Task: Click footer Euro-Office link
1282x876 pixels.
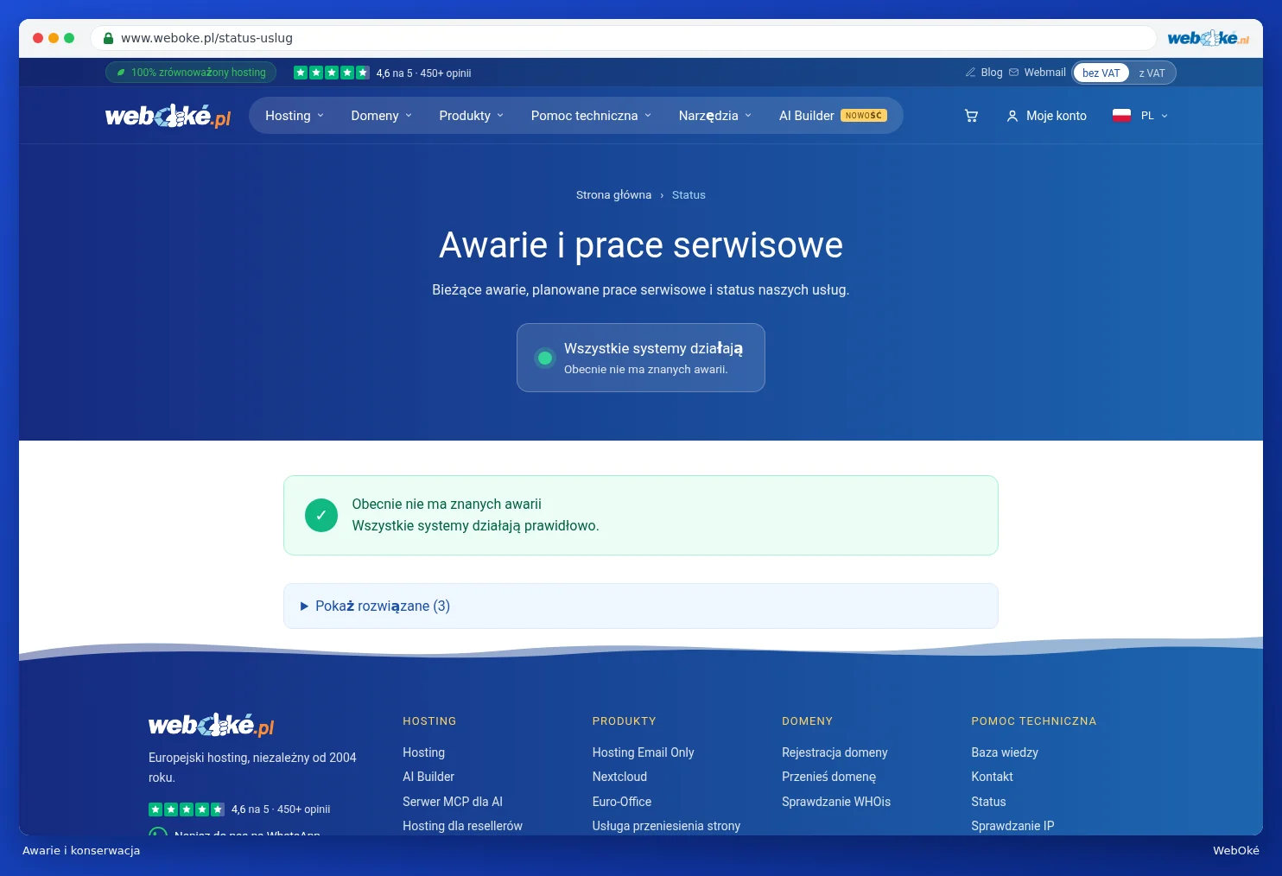Action: pyautogui.click(x=622, y=802)
